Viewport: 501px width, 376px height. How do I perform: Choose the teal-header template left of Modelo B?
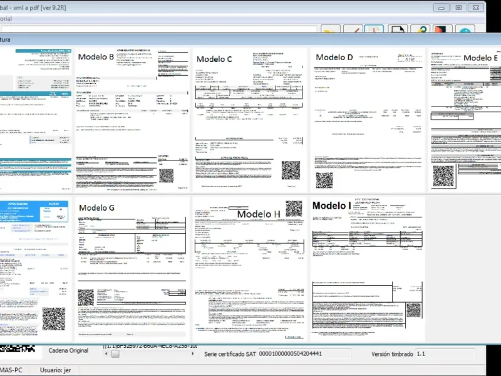[36, 120]
